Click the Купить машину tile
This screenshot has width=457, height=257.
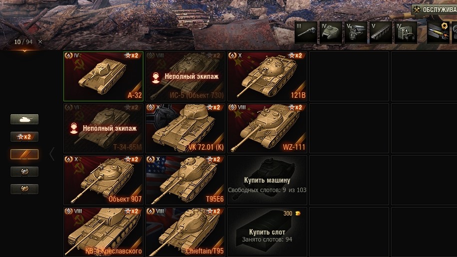267,180
